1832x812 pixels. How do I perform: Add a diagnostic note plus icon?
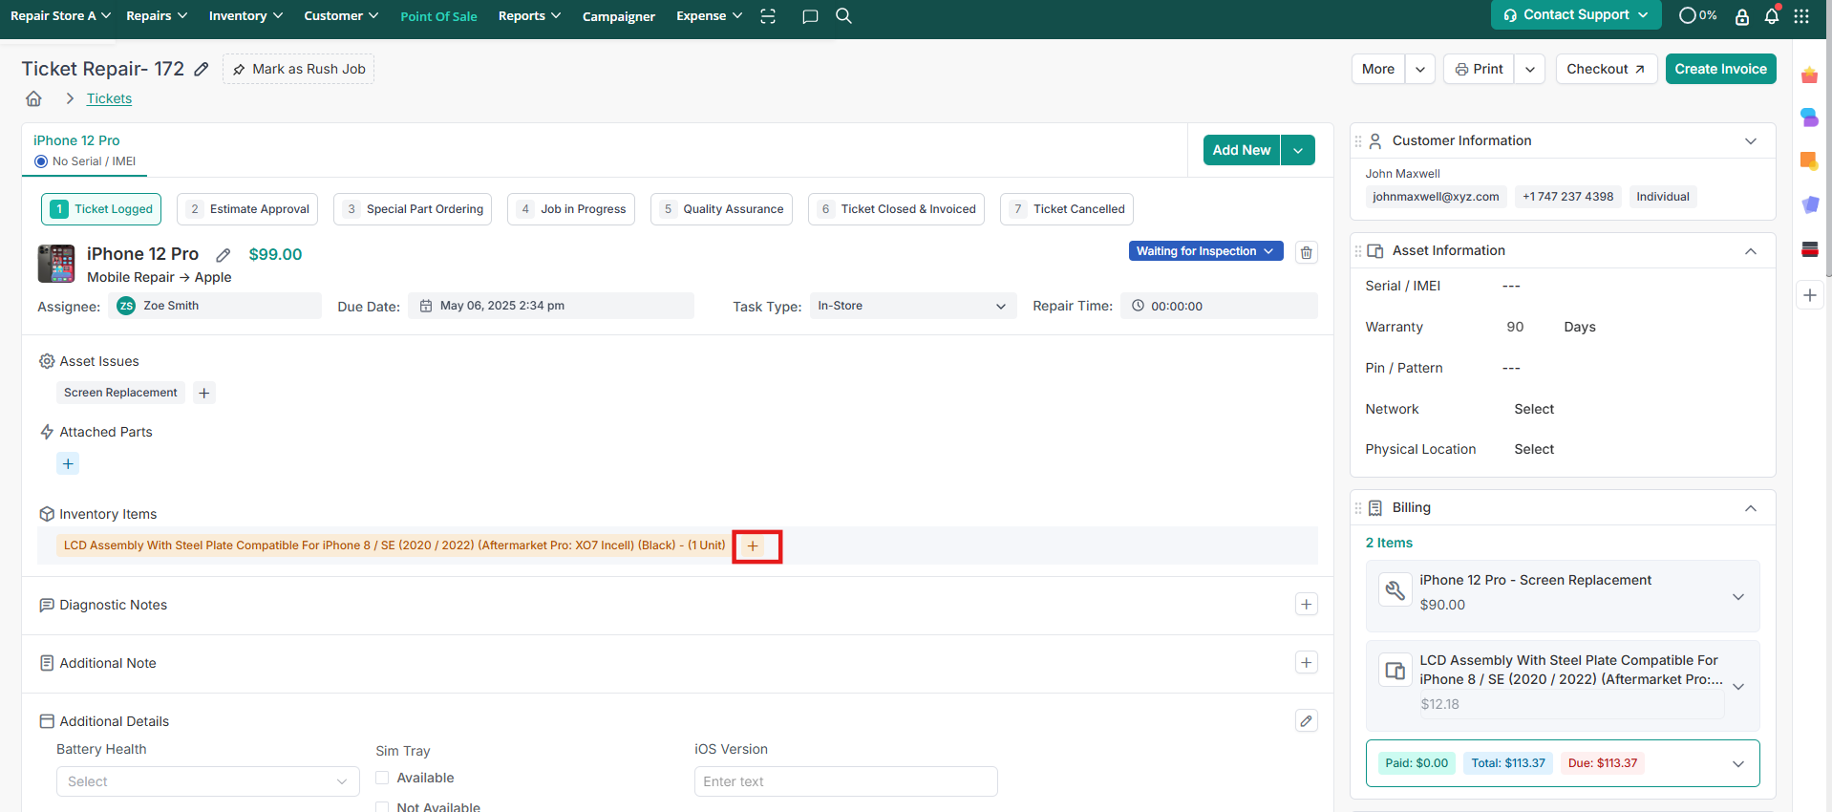tap(1307, 604)
